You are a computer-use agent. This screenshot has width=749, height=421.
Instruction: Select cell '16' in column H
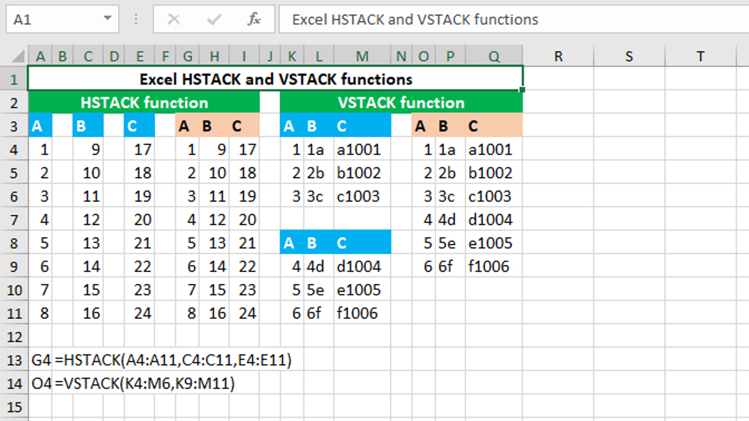pyautogui.click(x=214, y=313)
